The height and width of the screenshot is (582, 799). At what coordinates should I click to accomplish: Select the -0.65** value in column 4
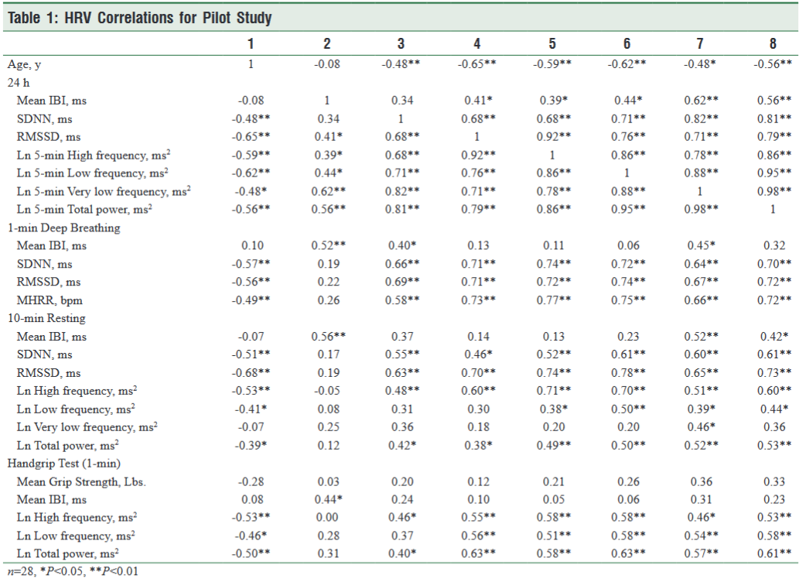(476, 64)
